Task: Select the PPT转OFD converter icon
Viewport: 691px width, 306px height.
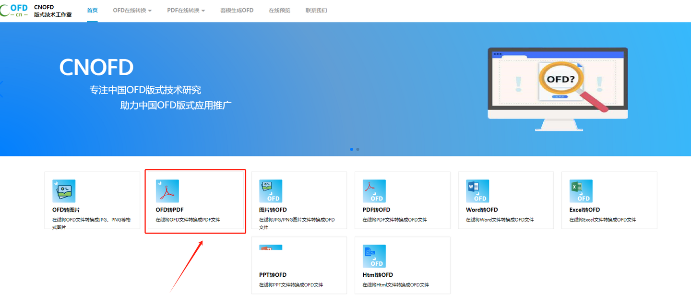Action: click(x=271, y=248)
